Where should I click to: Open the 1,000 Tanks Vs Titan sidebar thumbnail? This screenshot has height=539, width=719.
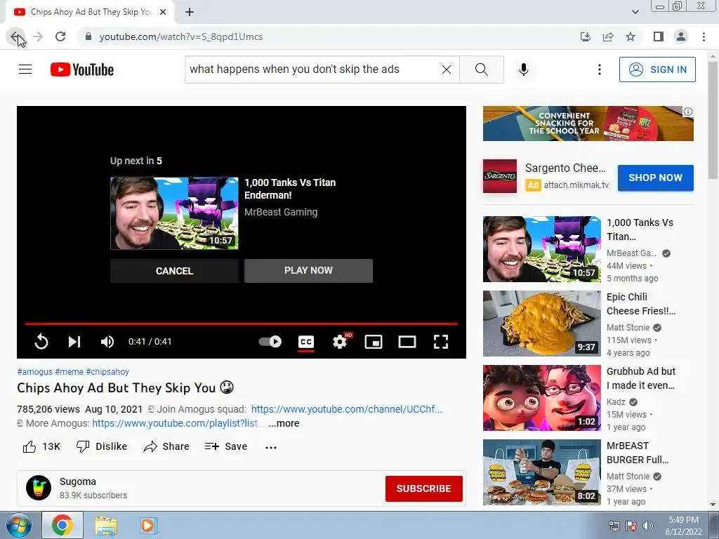541,249
